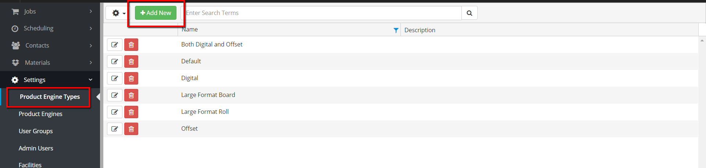Open the Materials sidebar menu

coord(51,63)
